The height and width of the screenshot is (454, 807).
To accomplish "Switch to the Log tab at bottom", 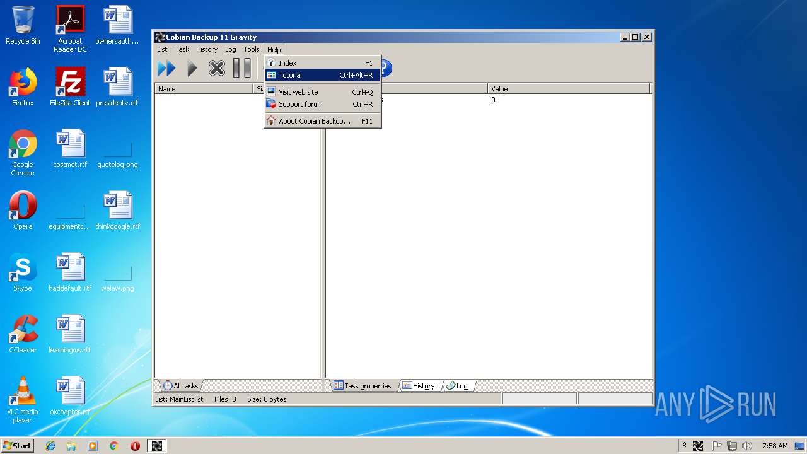I will (x=458, y=386).
